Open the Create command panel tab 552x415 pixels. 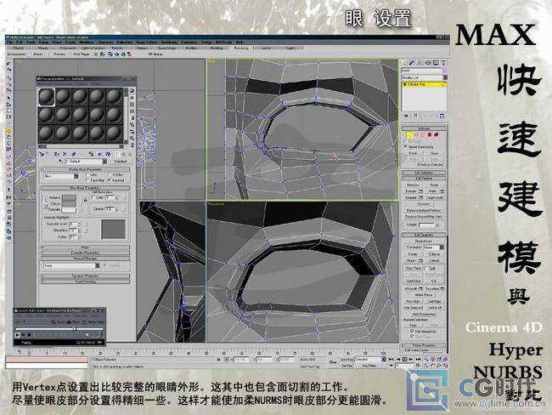tap(404, 63)
